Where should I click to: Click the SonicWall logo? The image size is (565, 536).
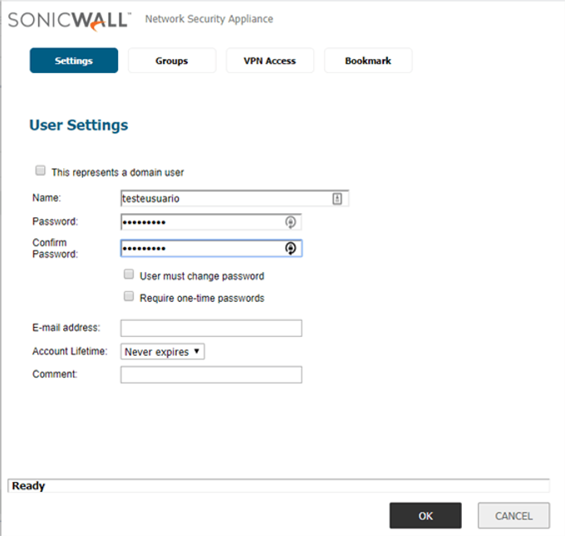click(69, 21)
